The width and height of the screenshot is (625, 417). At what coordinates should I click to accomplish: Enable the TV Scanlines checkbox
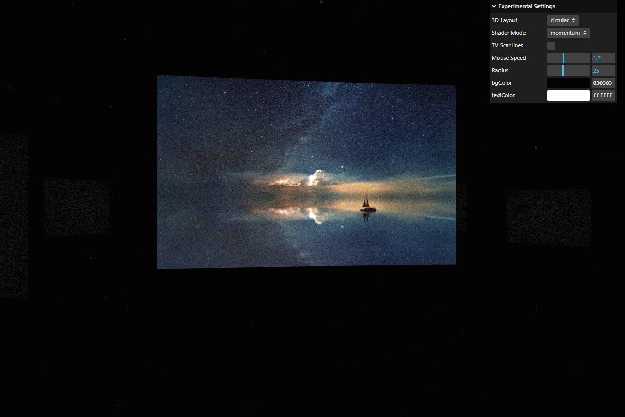pos(551,46)
